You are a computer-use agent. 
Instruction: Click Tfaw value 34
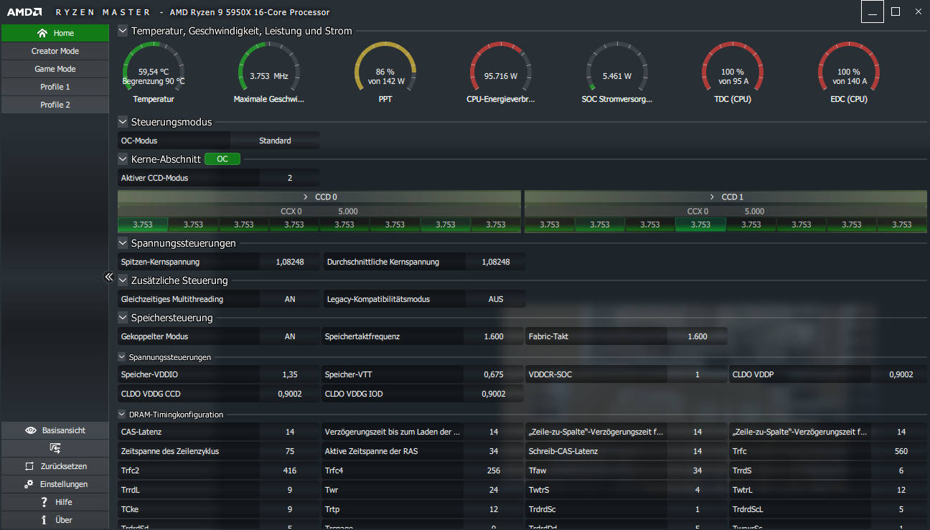(697, 470)
